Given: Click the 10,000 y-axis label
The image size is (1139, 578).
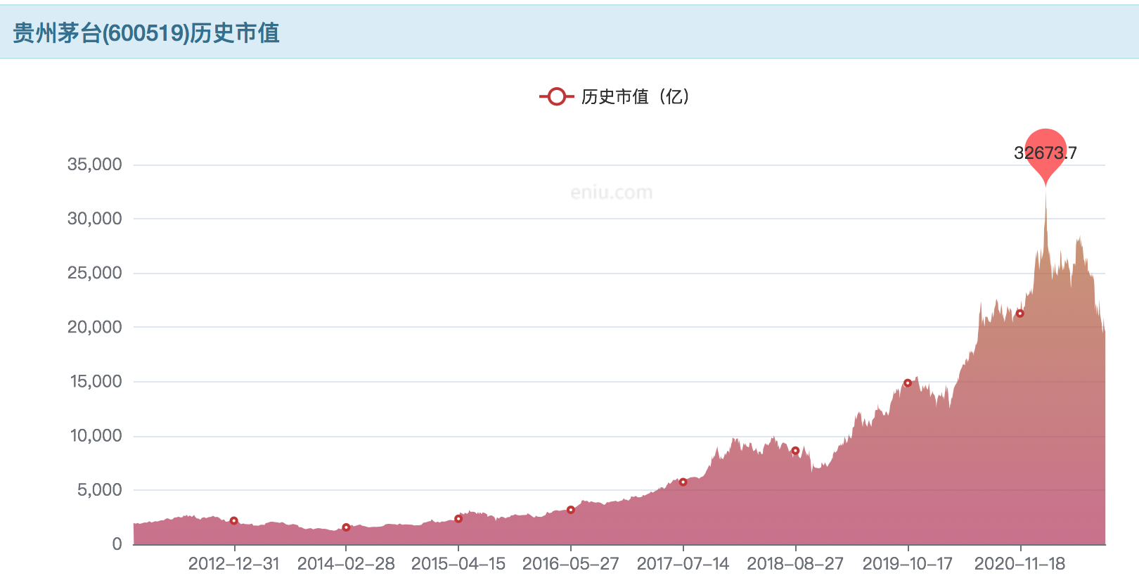Looking at the screenshot, I should click(x=96, y=436).
